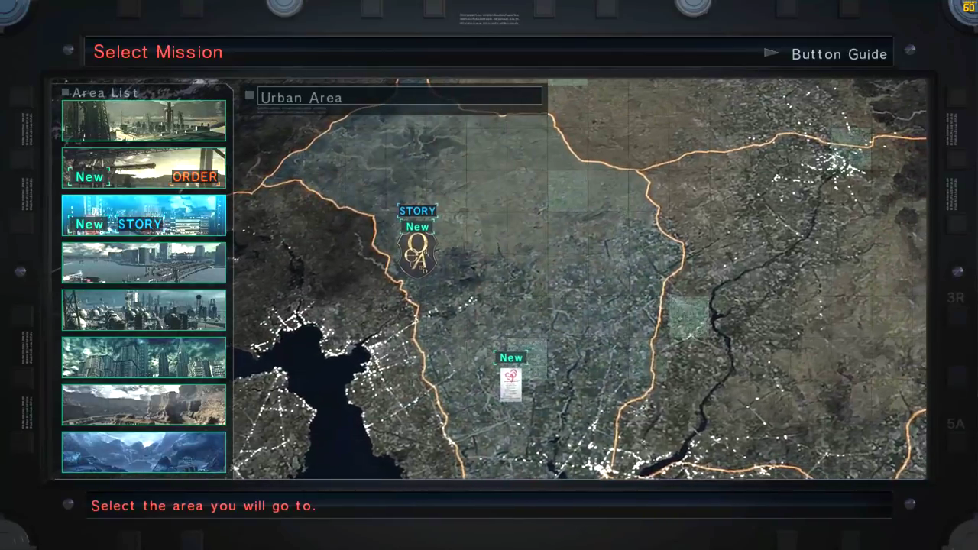This screenshot has height=550, width=978.
Task: Click the New tag above the document marker
Action: (x=511, y=357)
